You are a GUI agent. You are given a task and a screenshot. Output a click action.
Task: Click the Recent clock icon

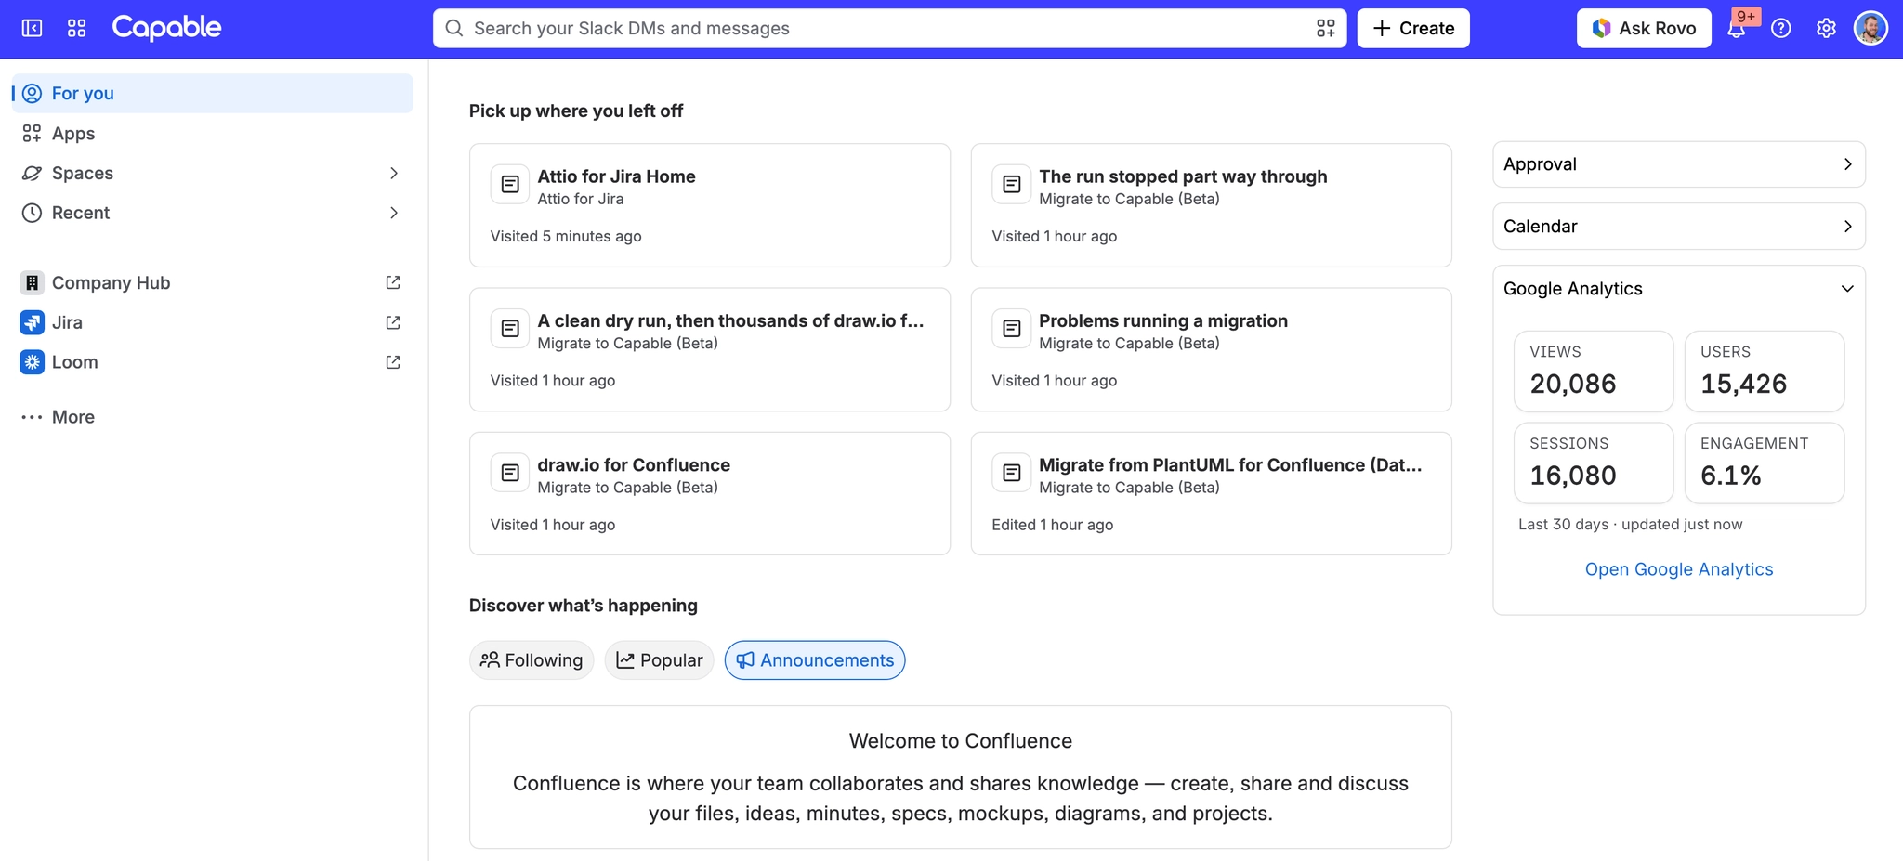(x=32, y=213)
